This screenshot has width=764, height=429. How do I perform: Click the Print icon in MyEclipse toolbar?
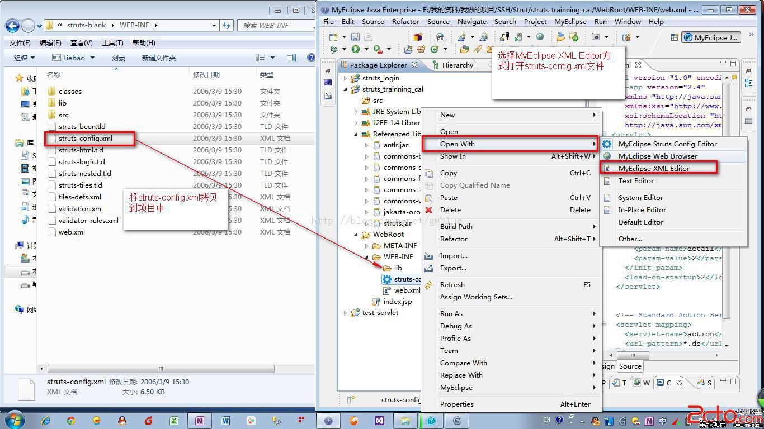pyautogui.click(x=368, y=37)
